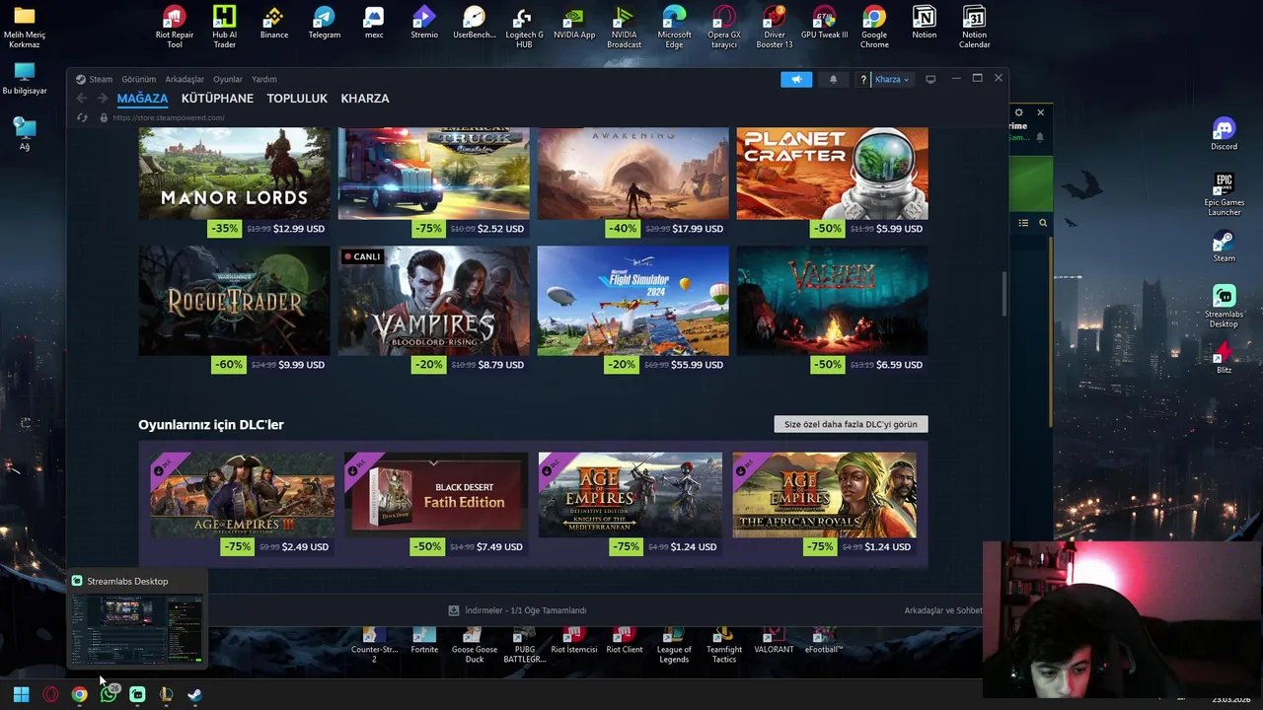The image size is (1263, 710).
Task: Open Age of Empires III DLC card
Action: point(243,495)
